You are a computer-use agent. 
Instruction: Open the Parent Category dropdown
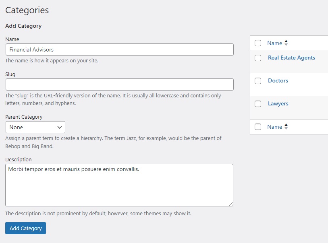point(35,127)
